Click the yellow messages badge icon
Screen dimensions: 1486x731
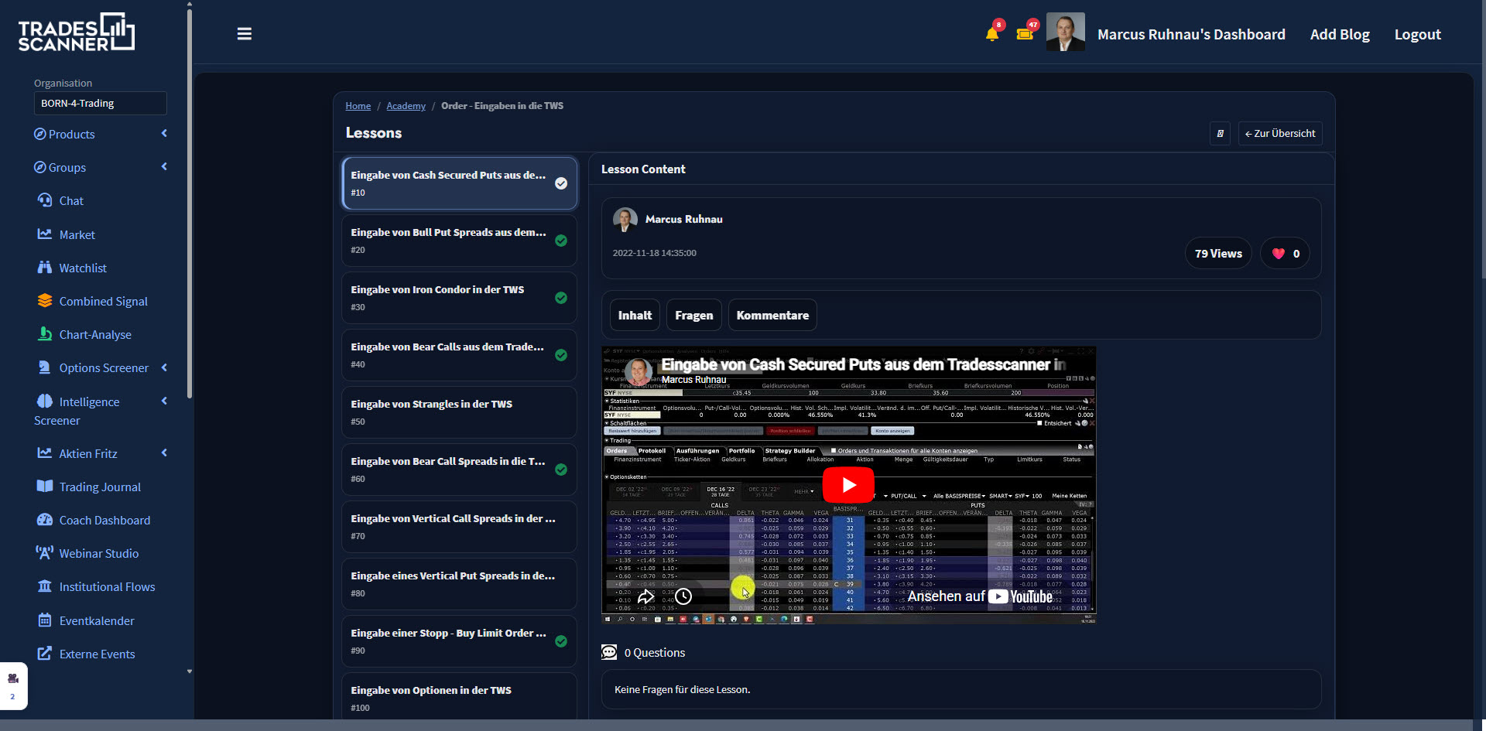1025,33
